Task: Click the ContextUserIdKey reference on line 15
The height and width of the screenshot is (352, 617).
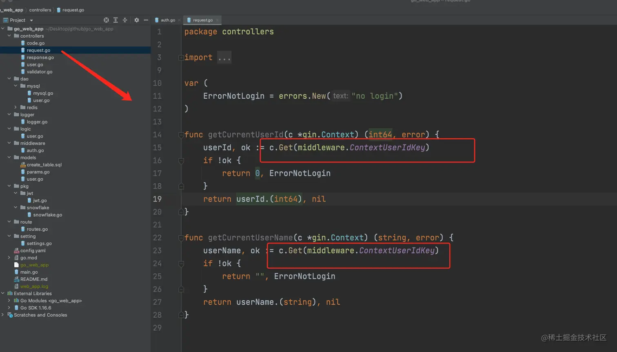Action: tap(387, 148)
